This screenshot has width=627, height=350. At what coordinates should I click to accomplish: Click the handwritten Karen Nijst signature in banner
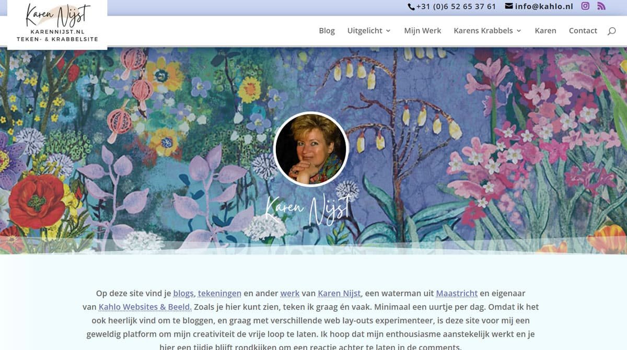[308, 210]
